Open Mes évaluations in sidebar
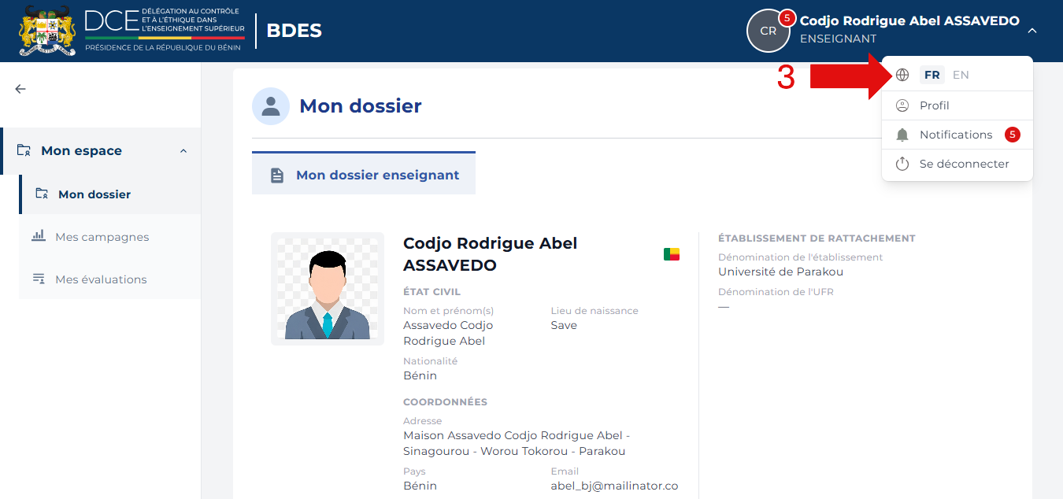The image size is (1063, 499). 109,279
